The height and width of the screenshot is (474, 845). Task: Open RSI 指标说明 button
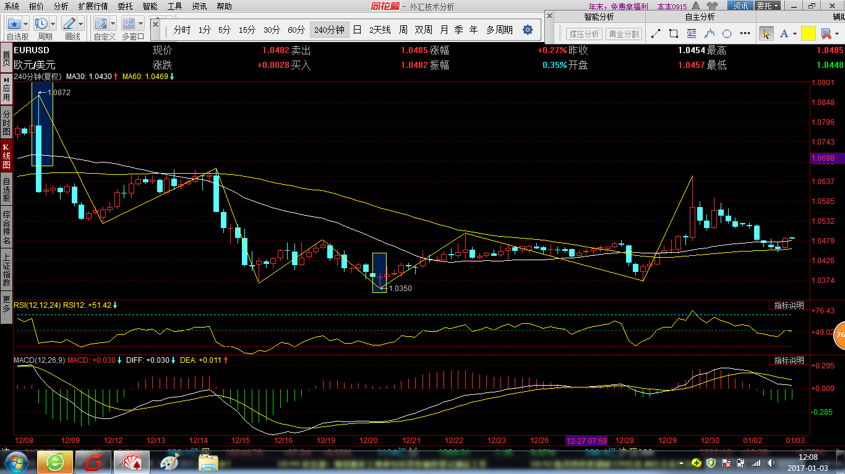click(x=789, y=305)
